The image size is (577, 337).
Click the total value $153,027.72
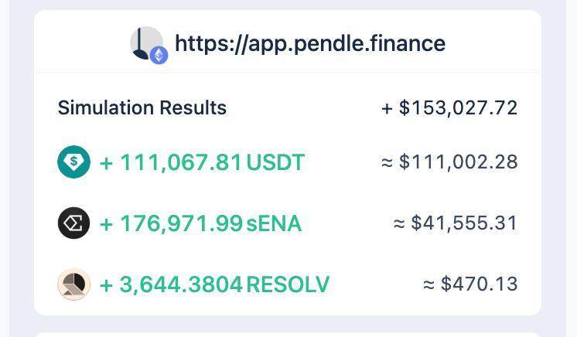coord(458,107)
